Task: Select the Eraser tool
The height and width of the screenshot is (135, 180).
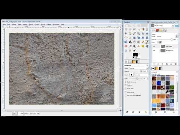Action: [126, 46]
